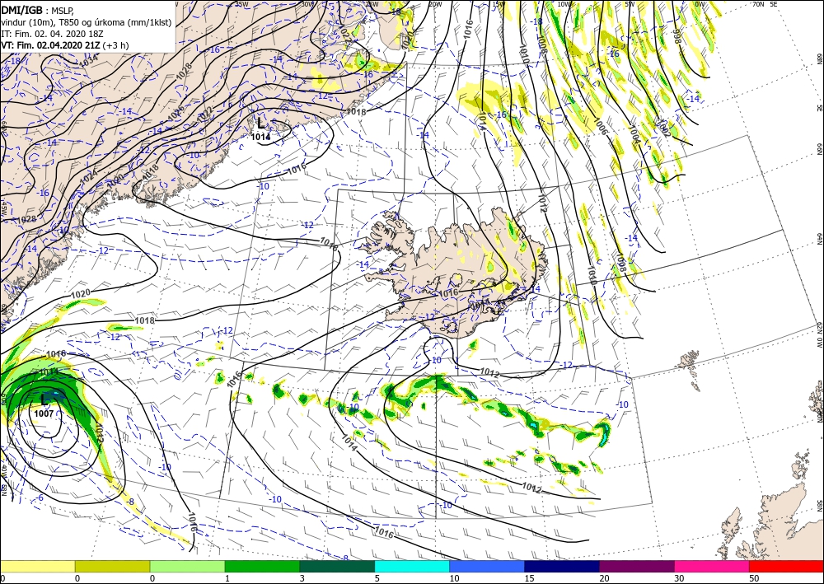Click the legend value '15'
Viewport: 824px width, 584px height.
[529, 578]
